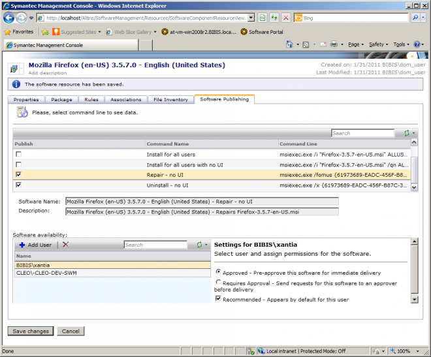
Task: Click the user list refresh icon
Action: pos(199,245)
